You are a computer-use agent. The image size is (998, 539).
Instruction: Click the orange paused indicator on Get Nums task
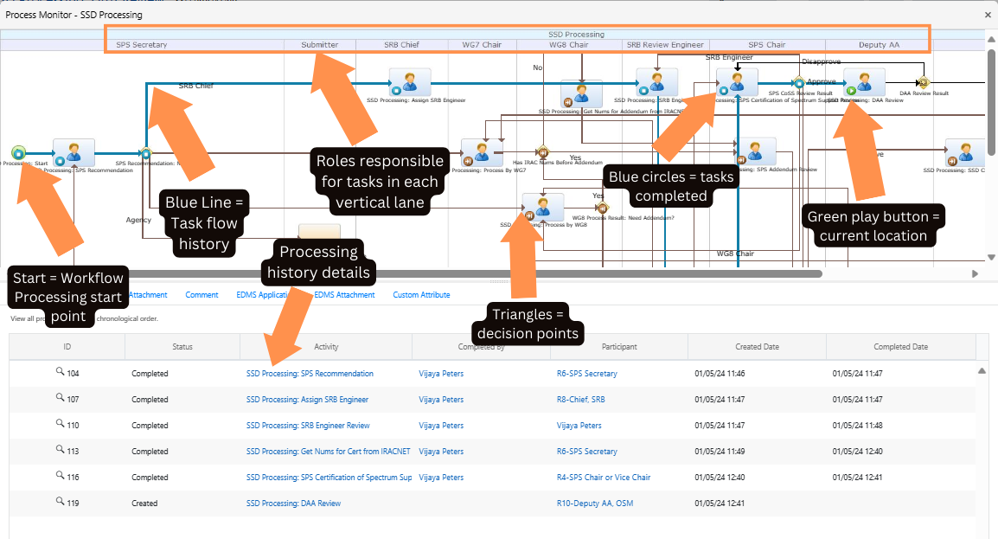coord(568,101)
